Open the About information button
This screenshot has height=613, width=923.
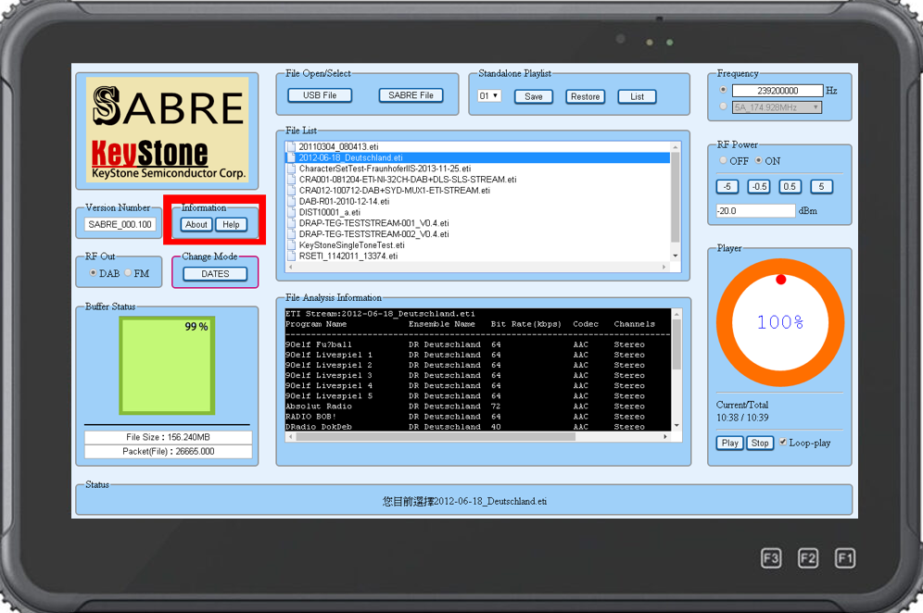click(196, 225)
